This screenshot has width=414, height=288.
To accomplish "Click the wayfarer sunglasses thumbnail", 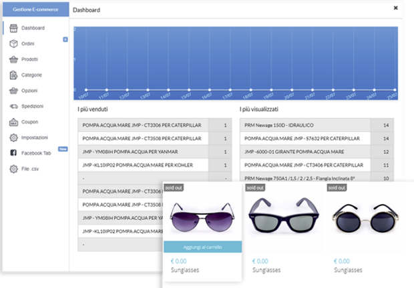I will 284,214.
